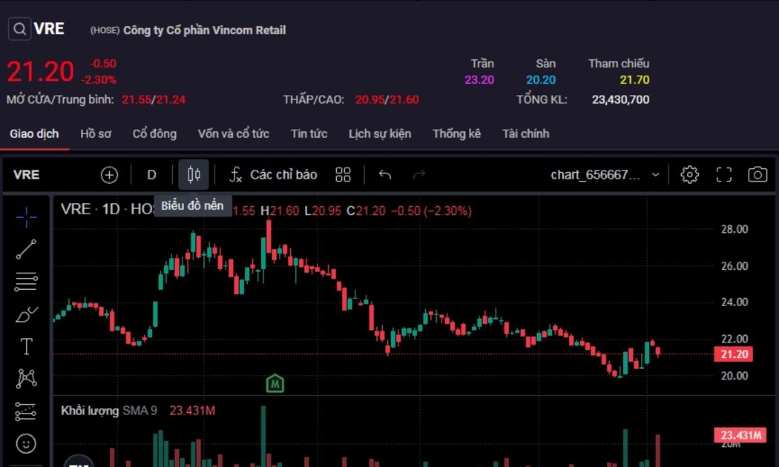Click the Tin tức tab
This screenshot has height=467, width=779.
tap(309, 134)
